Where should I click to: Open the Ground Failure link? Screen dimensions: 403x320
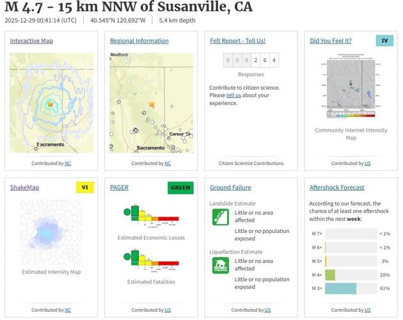pos(230,188)
